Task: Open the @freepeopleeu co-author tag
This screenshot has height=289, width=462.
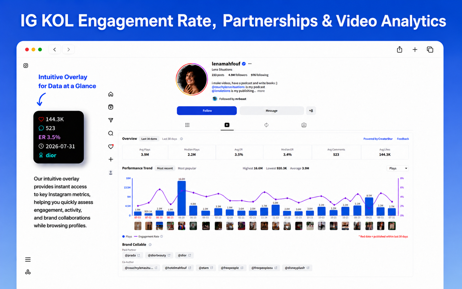Action: (x=264, y=268)
